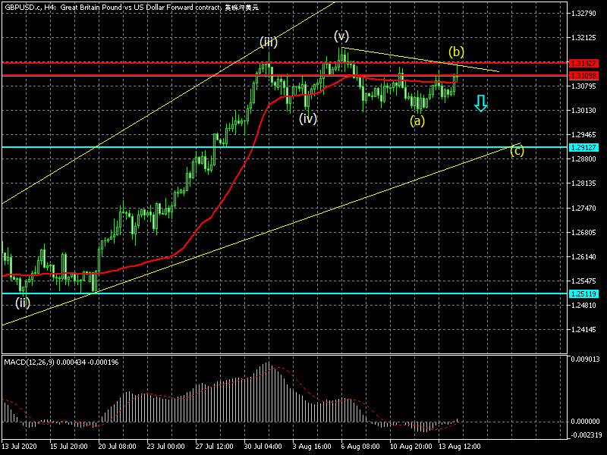Select the yellow (a) wave label
The height and width of the screenshot is (455, 607).
coord(417,121)
